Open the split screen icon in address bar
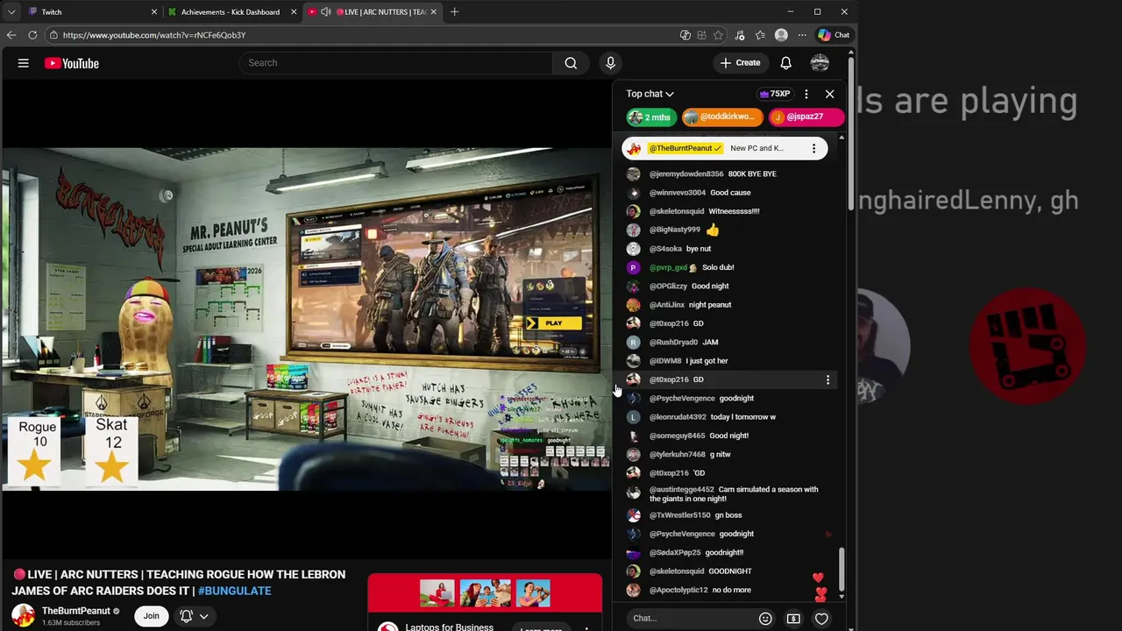Viewport: 1122px width, 631px height. click(685, 35)
